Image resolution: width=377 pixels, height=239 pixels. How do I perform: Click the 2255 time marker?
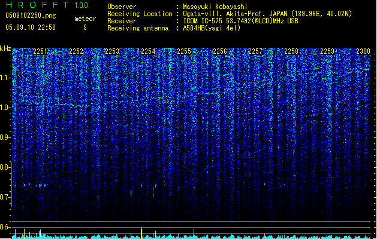pos(184,51)
